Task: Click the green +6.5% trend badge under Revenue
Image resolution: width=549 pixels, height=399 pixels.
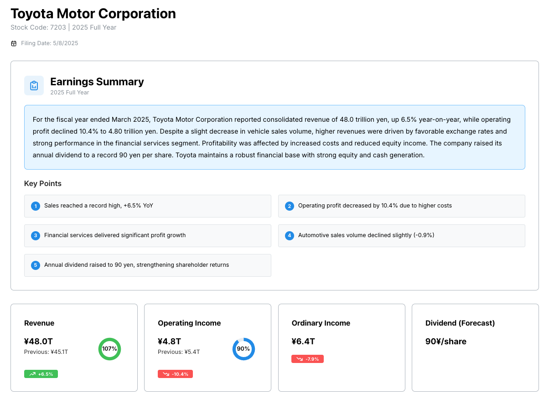Action: [41, 374]
